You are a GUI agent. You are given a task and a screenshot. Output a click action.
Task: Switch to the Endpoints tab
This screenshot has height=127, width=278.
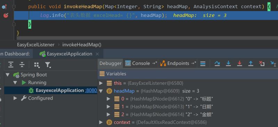[x=178, y=63]
